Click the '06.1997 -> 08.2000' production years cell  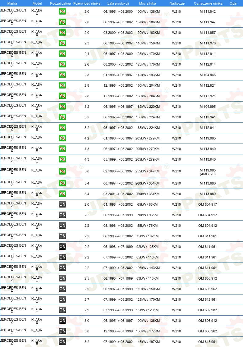[118, 54]
